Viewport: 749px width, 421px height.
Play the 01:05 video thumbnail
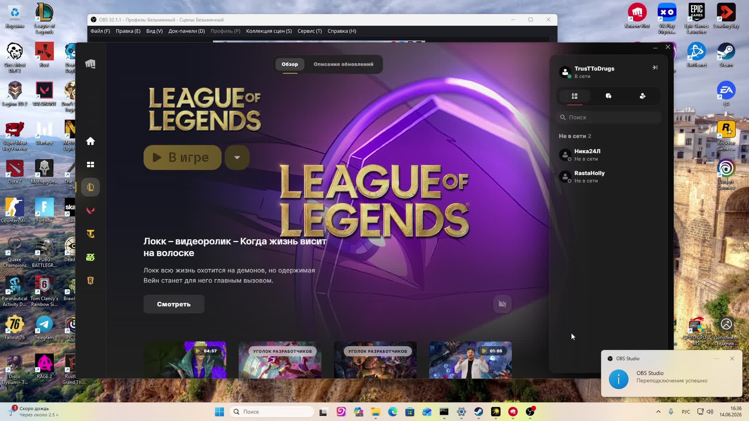(x=470, y=360)
